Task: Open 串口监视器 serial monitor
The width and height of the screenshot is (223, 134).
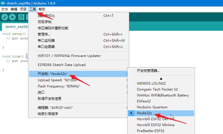Action: click(78, 41)
